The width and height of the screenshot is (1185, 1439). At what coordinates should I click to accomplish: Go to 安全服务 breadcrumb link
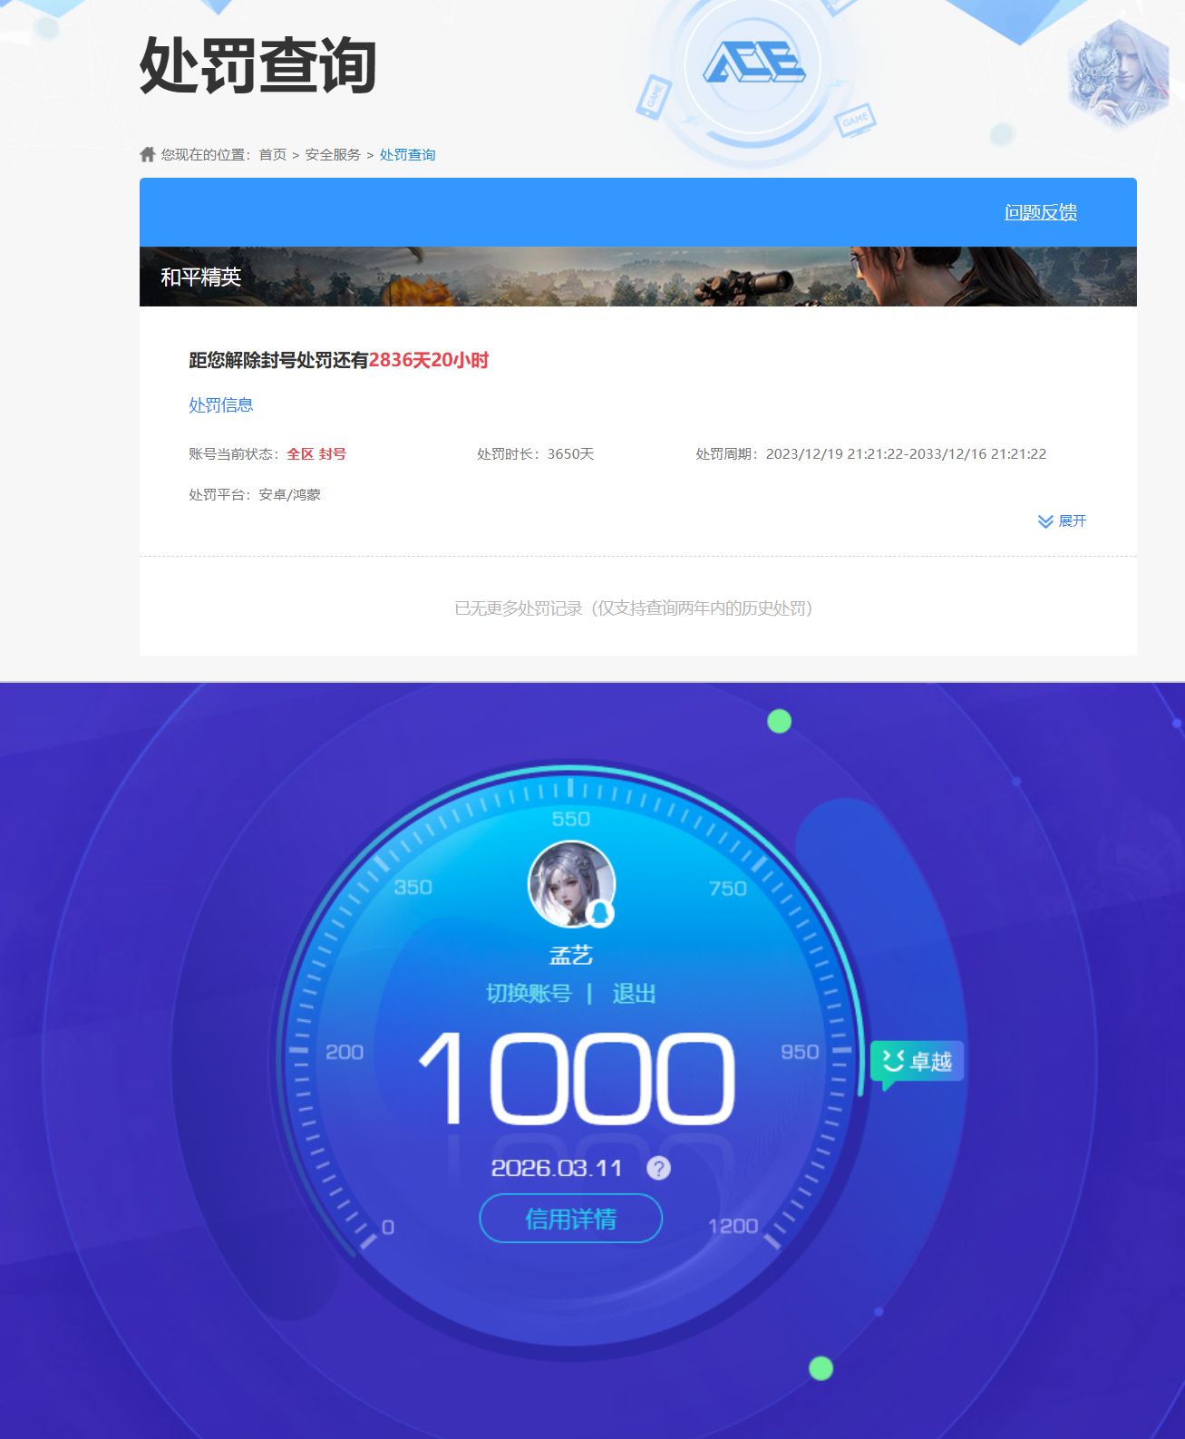point(333,155)
